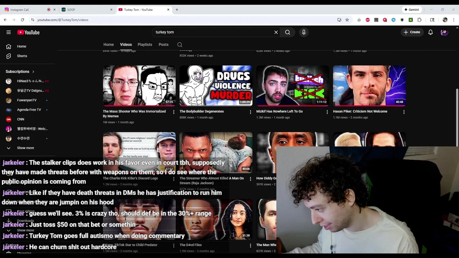Viewport: 459px width, 258px height.
Task: Go to the YouTube logo home
Action: click(28, 32)
